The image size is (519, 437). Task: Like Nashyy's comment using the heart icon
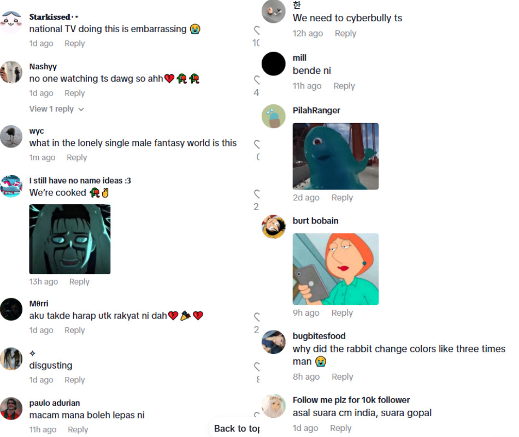tap(257, 80)
